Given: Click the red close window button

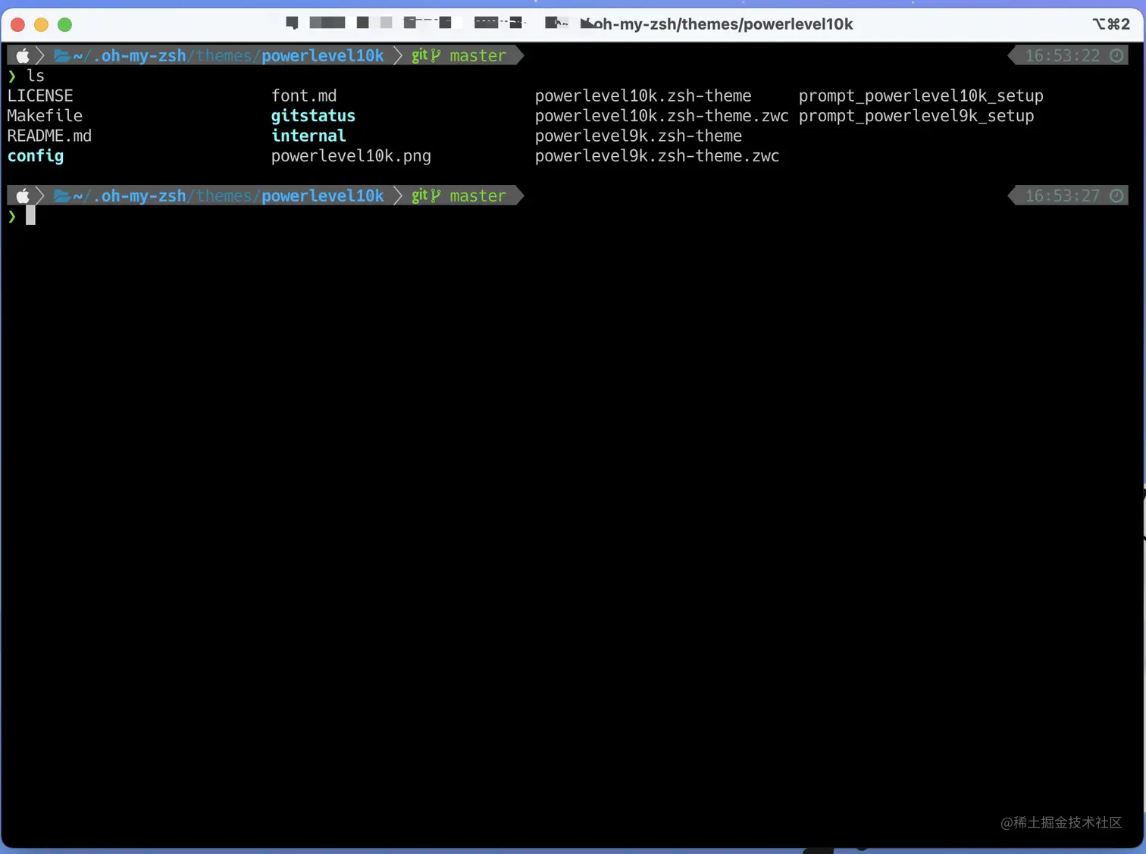Looking at the screenshot, I should click(18, 25).
